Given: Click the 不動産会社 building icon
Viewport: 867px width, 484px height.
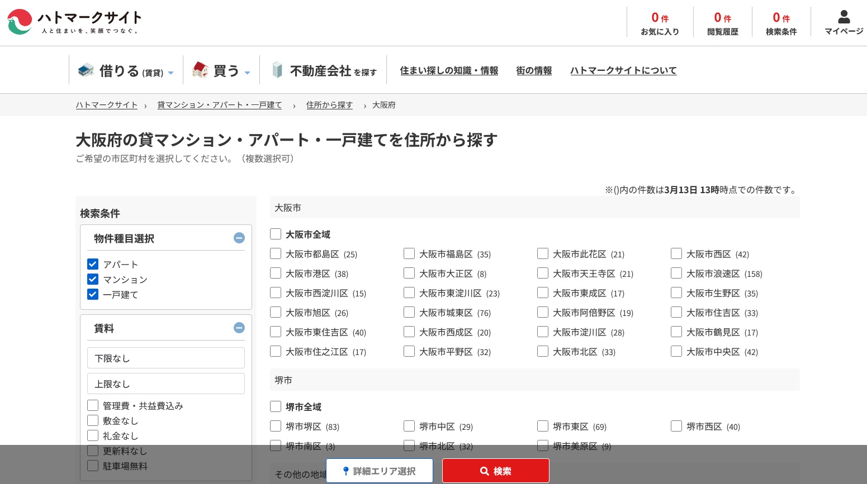Looking at the screenshot, I should pos(277,69).
